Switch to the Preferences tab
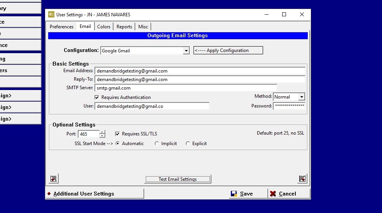This screenshot has width=382, height=213. (x=61, y=26)
